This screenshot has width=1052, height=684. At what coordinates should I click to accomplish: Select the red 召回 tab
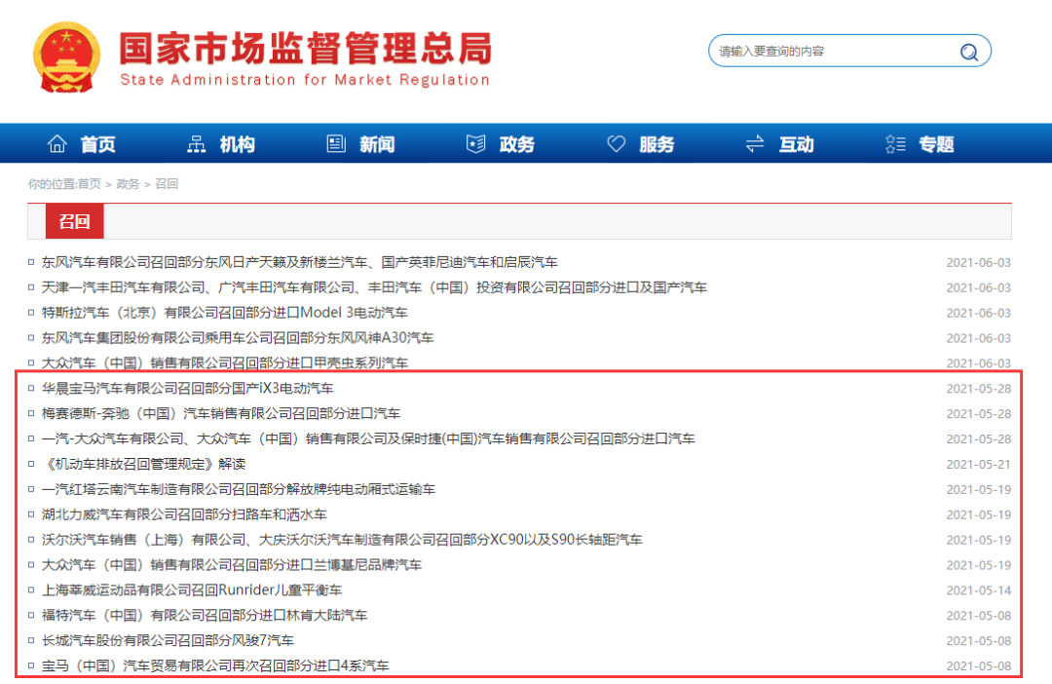[x=74, y=221]
